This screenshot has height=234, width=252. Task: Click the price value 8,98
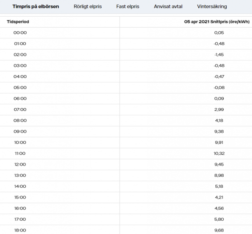point(219,176)
